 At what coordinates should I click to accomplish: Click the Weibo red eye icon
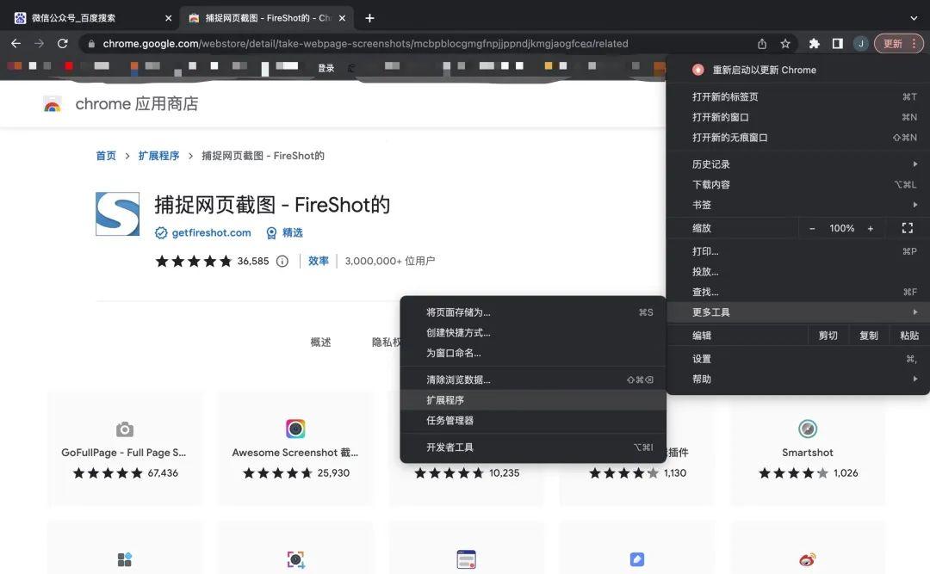click(x=808, y=559)
